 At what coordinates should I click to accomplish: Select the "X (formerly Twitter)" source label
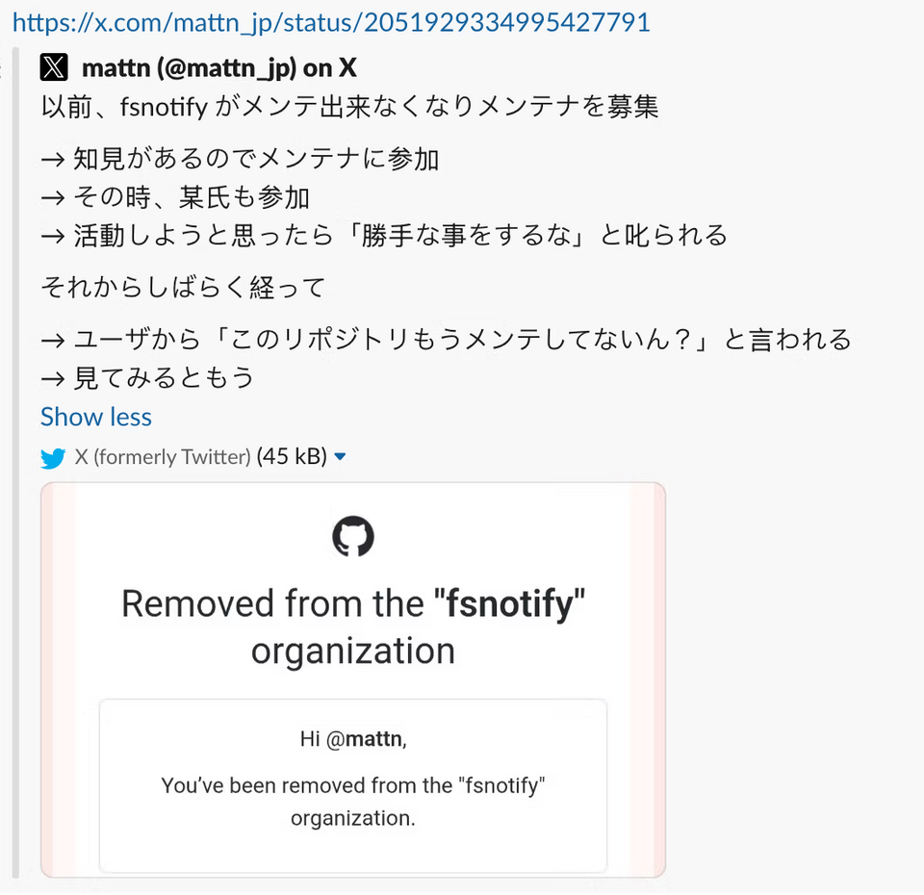[163, 456]
